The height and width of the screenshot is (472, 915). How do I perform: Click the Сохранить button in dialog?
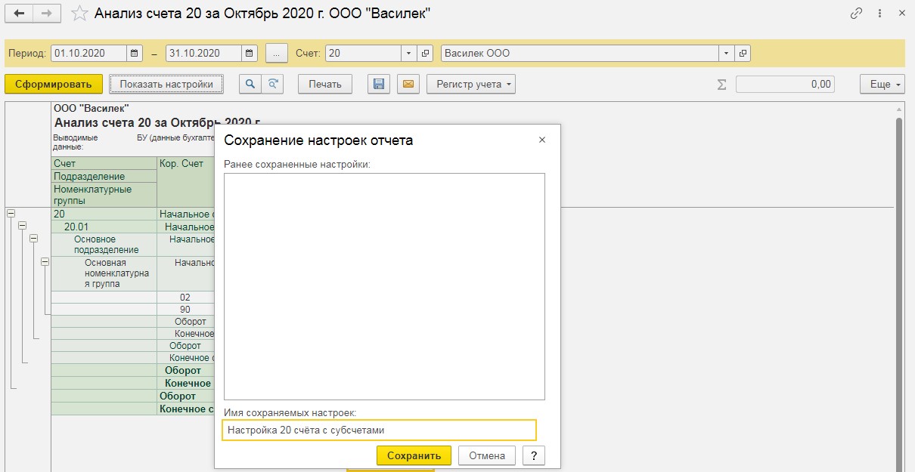(x=414, y=455)
